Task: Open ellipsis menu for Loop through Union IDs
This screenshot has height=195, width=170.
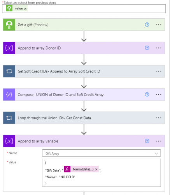Action: tap(158, 118)
